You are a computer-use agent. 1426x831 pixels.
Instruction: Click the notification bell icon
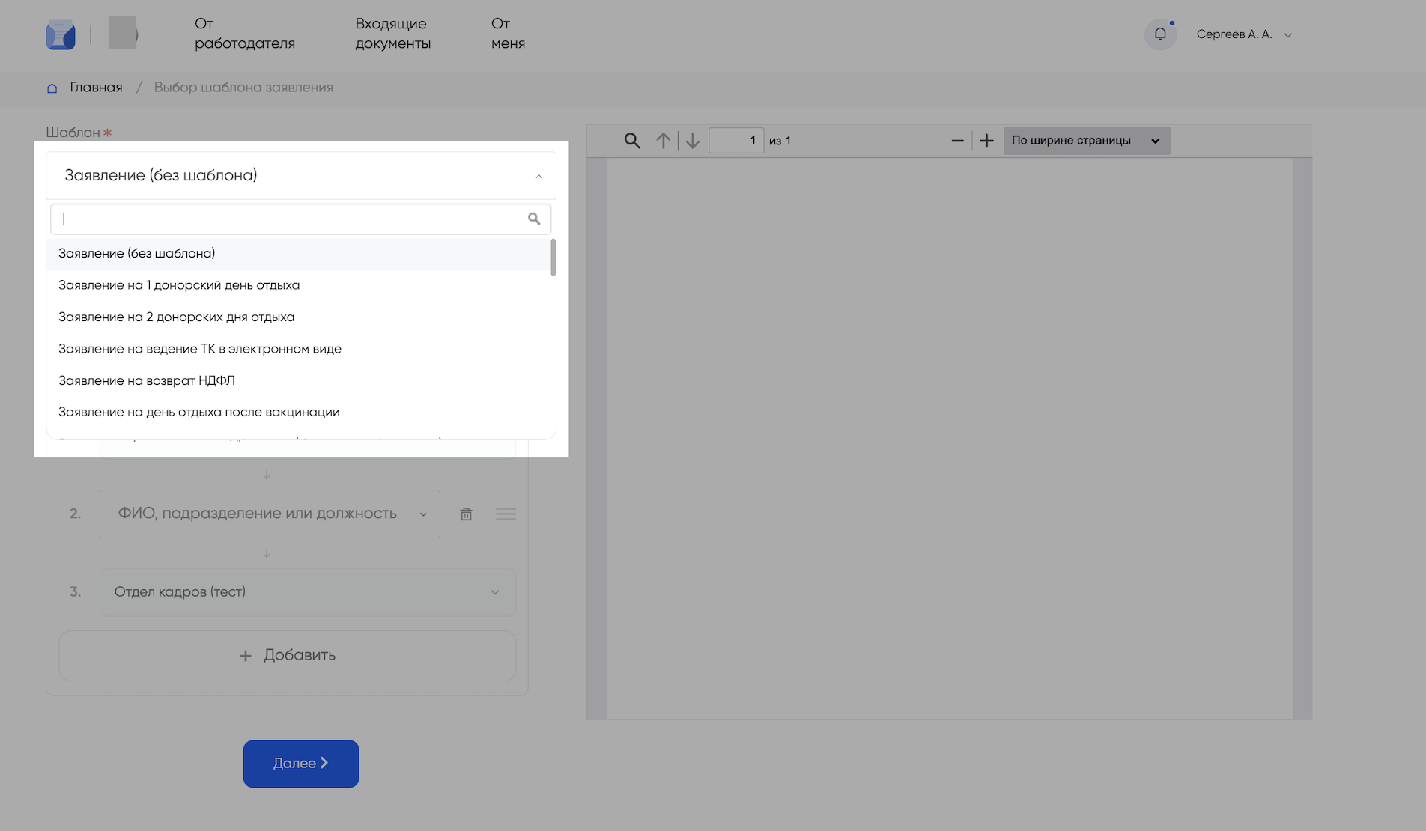point(1159,34)
